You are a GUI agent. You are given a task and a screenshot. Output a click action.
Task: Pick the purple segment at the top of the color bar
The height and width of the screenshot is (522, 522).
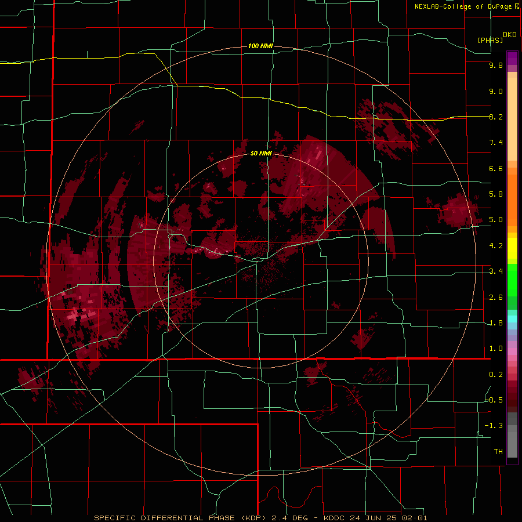(x=512, y=58)
